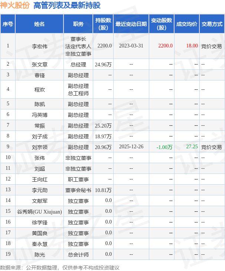Image resolution: width=225 pixels, height=271 pixels.
Task: Select the 持股数(股) column header
Action: (103, 24)
